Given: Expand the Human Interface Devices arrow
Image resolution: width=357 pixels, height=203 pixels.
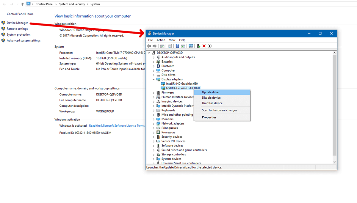Looking at the screenshot, I should point(154,97).
